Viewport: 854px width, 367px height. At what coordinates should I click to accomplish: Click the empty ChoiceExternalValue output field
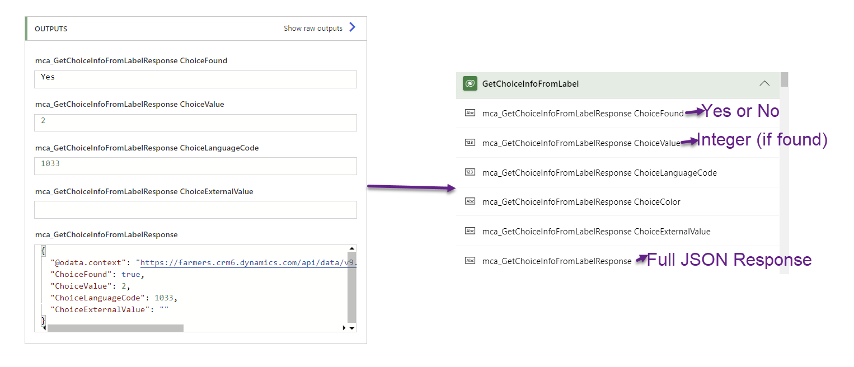tap(195, 209)
